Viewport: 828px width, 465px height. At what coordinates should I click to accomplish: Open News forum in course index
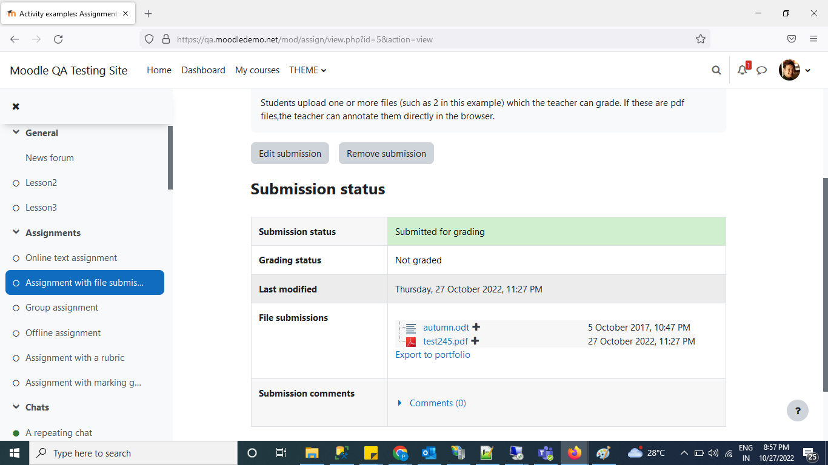pos(50,158)
